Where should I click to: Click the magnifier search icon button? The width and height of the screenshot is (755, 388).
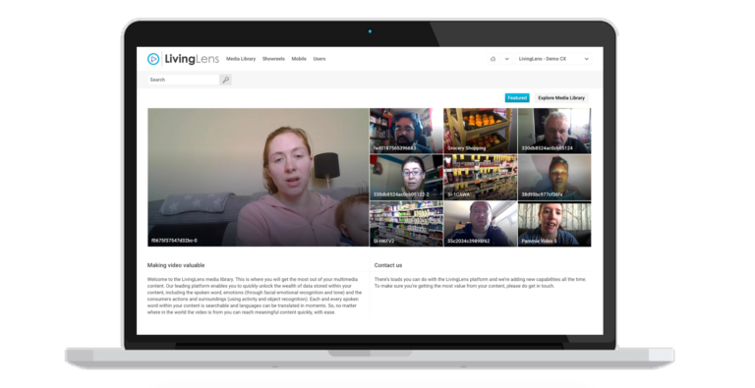click(225, 80)
